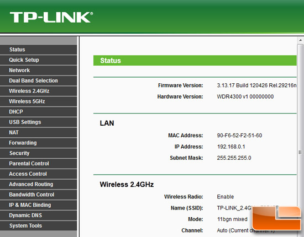This screenshot has width=304, height=237.
Task: Open Dynamic DNS page
Action: pos(38,216)
